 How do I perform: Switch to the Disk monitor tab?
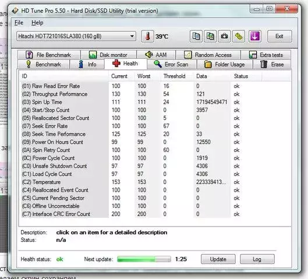pyautogui.click(x=108, y=55)
